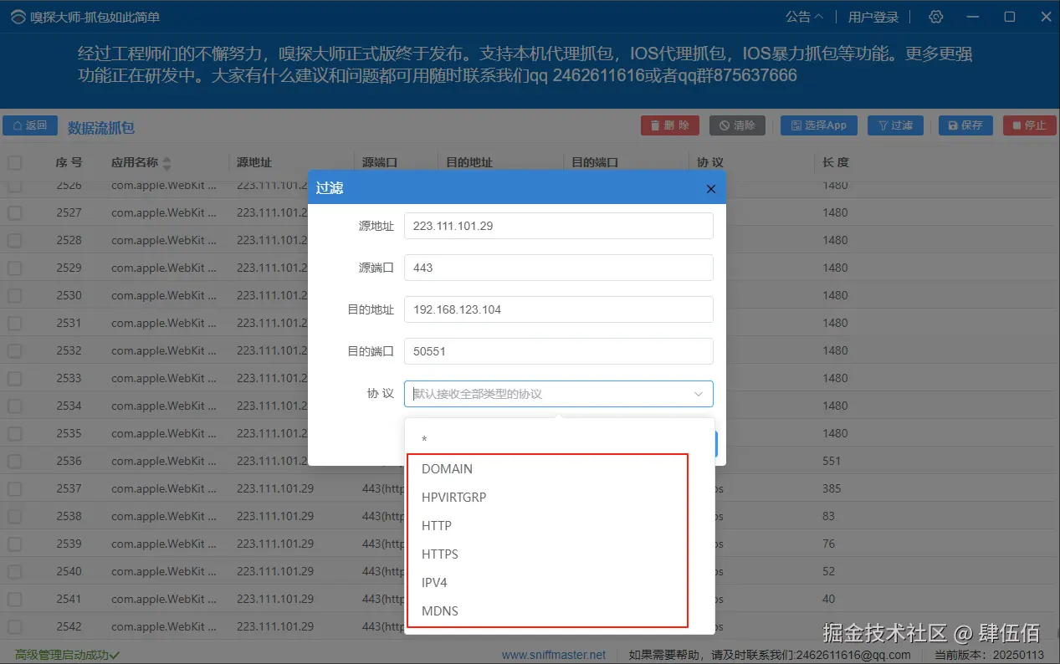The height and width of the screenshot is (664, 1060).
Task: Select MDNS from the protocol list
Action: pyautogui.click(x=440, y=610)
